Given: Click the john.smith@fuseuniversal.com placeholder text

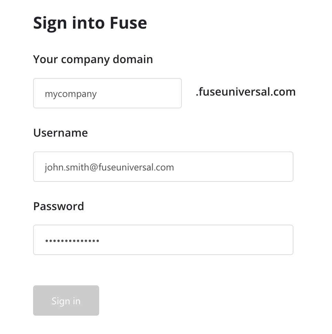Looking at the screenshot, I should coord(109,167).
